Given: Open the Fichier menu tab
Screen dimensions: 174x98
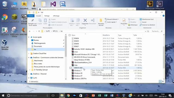Looking at the screenshot, I should pos(31,16).
